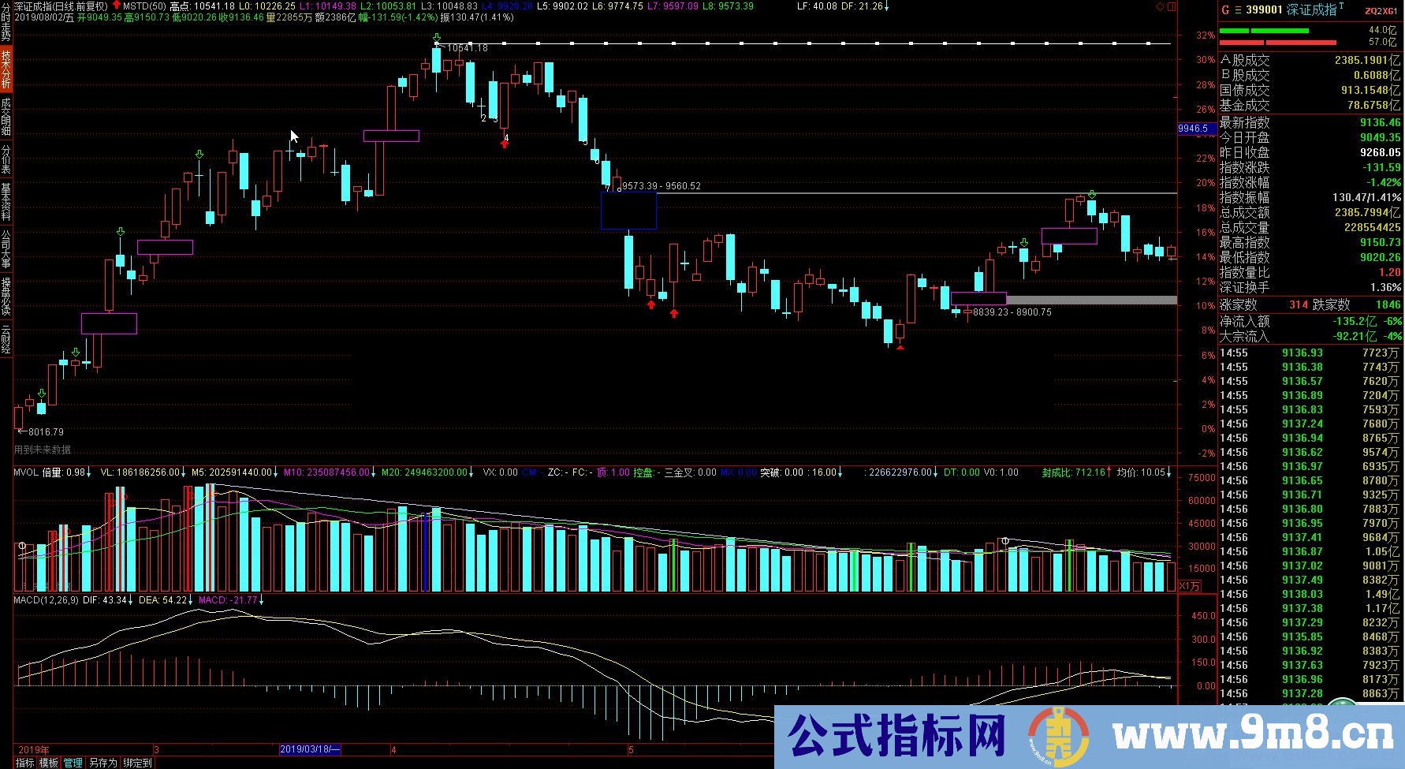Expand the arrow after MACD: -21.77 value
The height and width of the screenshot is (769, 1405).
(262, 600)
